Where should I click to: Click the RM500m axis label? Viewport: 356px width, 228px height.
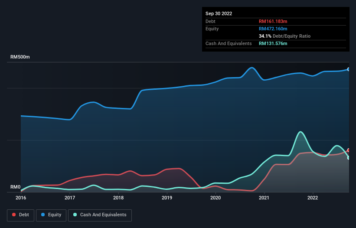coord(20,57)
